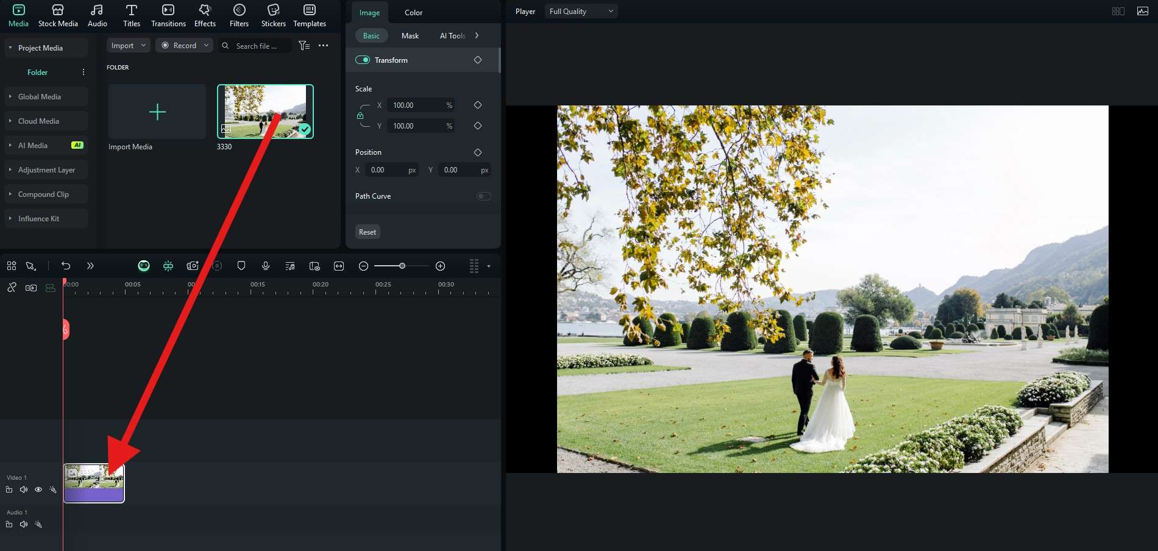This screenshot has height=551, width=1158.
Task: Zoom out the timeline with minus
Action: (363, 266)
